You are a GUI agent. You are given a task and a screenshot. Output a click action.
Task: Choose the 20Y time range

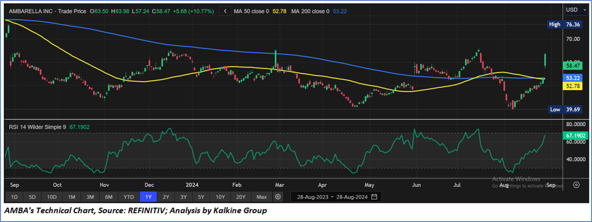click(x=241, y=197)
